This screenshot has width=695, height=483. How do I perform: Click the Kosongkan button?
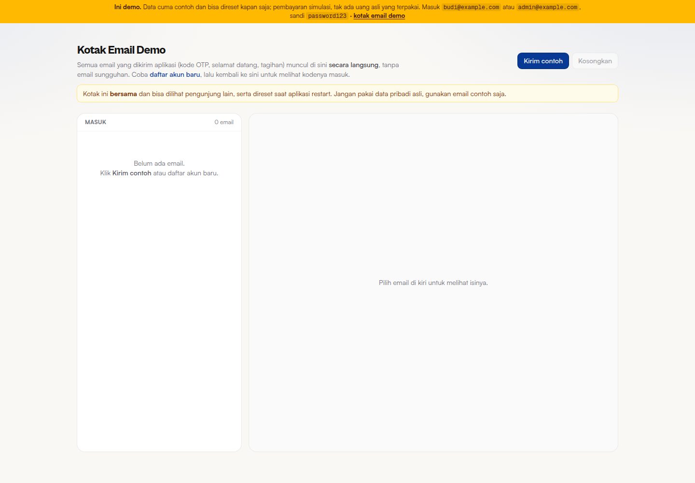pyautogui.click(x=595, y=61)
